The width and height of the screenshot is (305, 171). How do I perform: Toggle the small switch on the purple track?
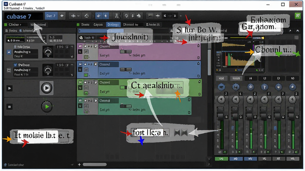(x=126, y=52)
